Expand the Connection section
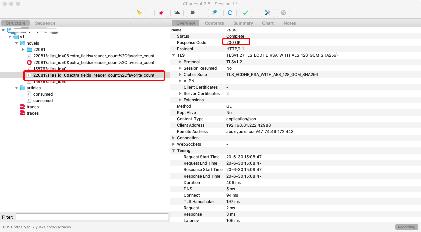421x232 pixels. tap(173, 138)
